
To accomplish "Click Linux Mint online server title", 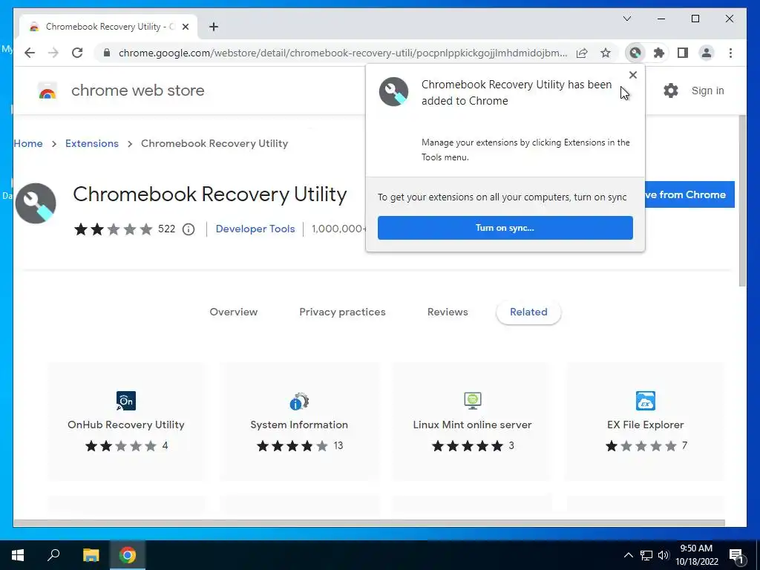I will pyautogui.click(x=473, y=425).
